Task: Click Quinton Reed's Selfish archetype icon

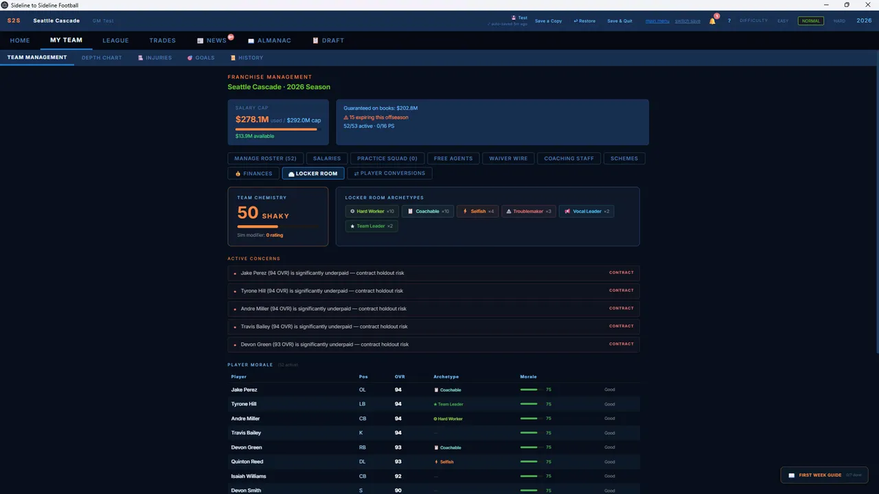Action: click(436, 462)
